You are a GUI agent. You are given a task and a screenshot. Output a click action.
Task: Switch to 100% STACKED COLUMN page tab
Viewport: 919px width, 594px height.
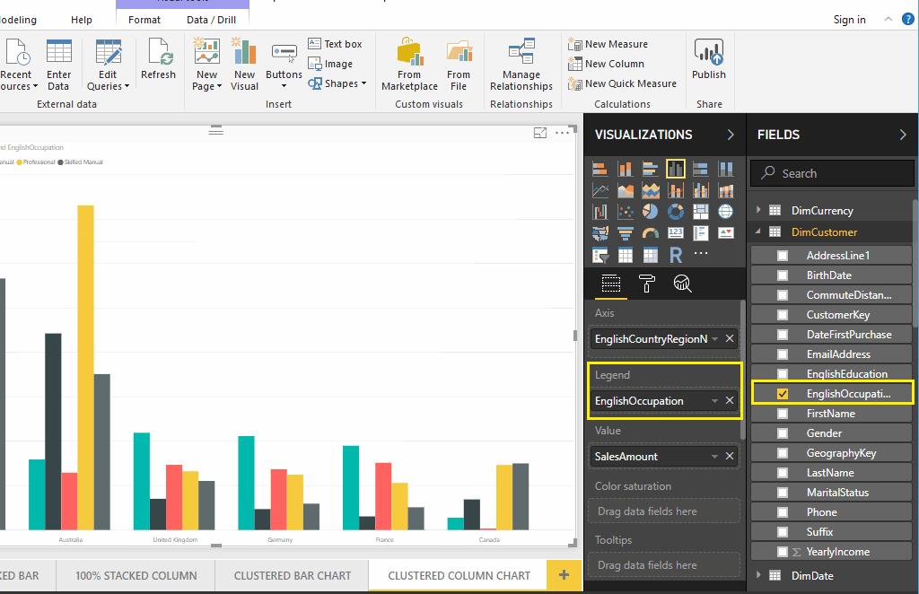pyautogui.click(x=136, y=576)
